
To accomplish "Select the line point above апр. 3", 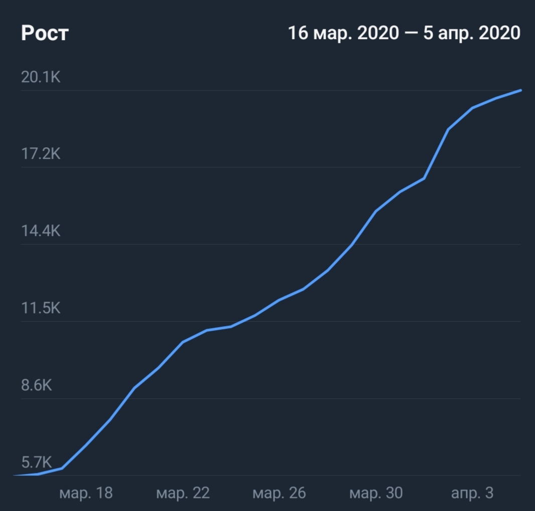I will coord(472,108).
